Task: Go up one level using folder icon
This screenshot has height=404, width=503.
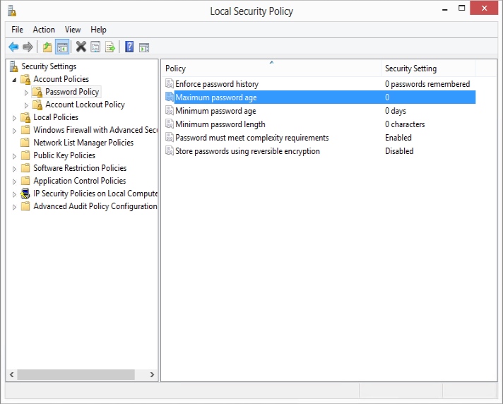Action: (47, 47)
